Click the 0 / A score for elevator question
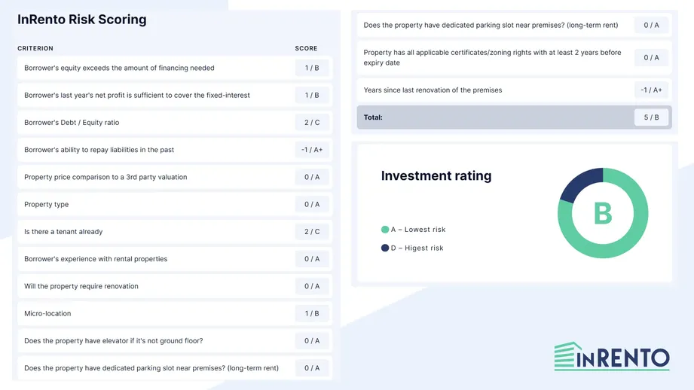The width and height of the screenshot is (694, 390). (312, 341)
